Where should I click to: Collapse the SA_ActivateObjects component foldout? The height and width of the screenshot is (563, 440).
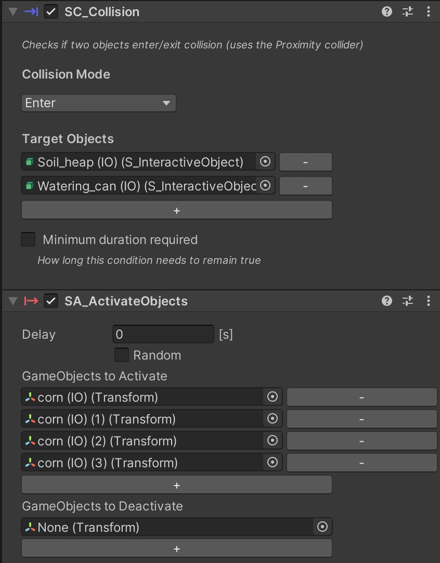pyautogui.click(x=13, y=301)
